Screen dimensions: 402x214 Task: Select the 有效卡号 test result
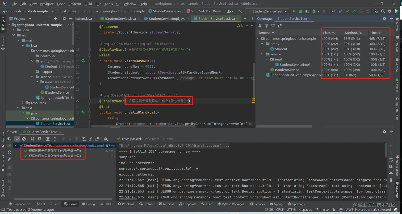coord(55,156)
